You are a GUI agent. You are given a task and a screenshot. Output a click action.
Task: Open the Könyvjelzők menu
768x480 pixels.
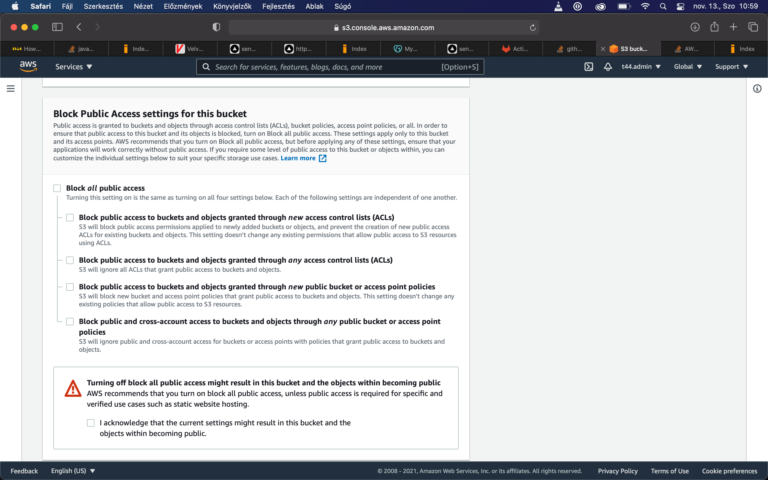(232, 6)
